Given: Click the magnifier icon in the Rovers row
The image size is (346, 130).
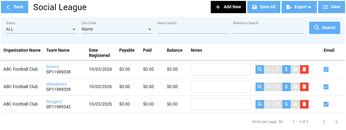Looking at the screenshot, I should pyautogui.click(x=260, y=69).
